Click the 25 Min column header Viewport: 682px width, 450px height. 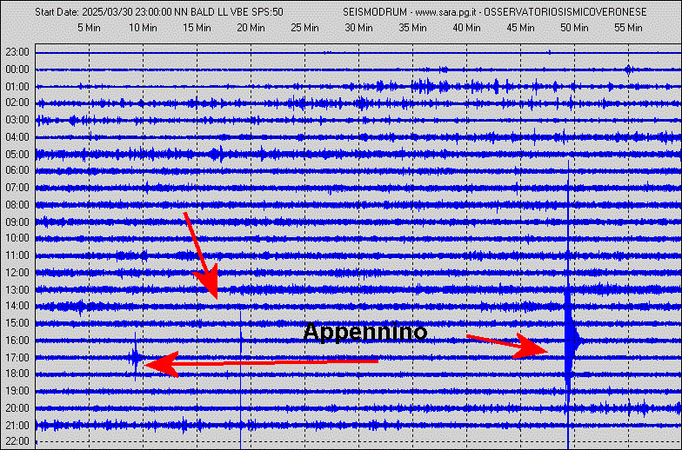click(x=304, y=28)
